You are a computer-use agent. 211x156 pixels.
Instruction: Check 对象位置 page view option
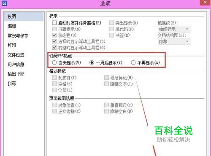click(x=54, y=105)
